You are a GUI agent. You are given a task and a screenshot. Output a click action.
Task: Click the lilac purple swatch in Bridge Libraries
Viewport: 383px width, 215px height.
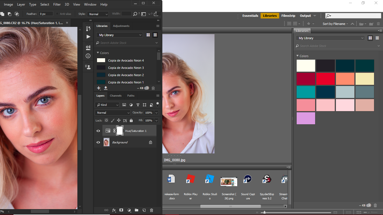coord(306,118)
